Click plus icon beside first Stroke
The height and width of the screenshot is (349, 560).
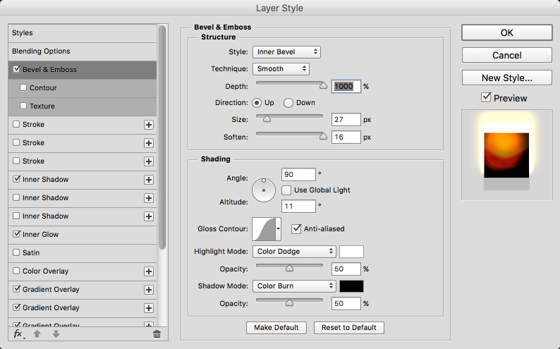pos(149,125)
